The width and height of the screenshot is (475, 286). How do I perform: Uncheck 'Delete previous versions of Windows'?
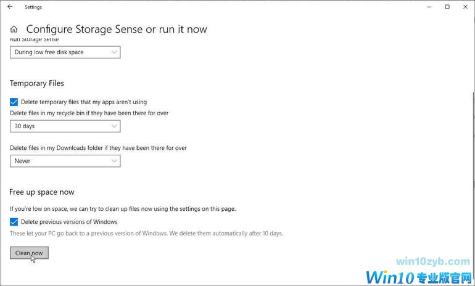14,222
